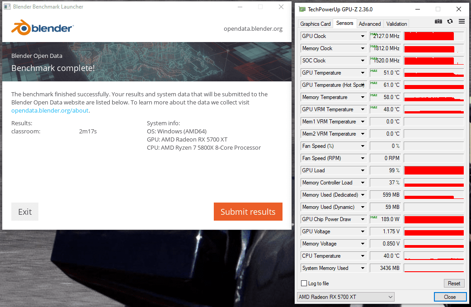The image size is (471, 307).
Task: Close the GPU-Z window with X
Action: 459,9
